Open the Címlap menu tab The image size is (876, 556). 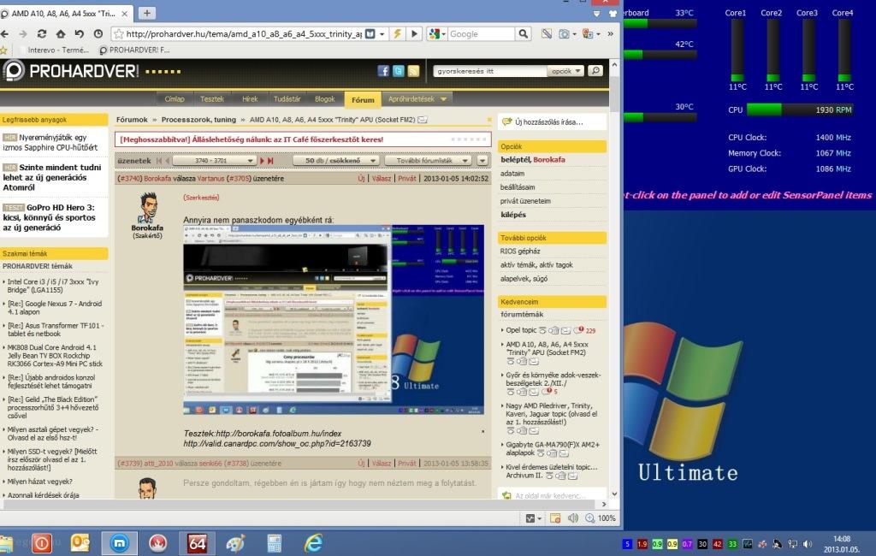(175, 99)
